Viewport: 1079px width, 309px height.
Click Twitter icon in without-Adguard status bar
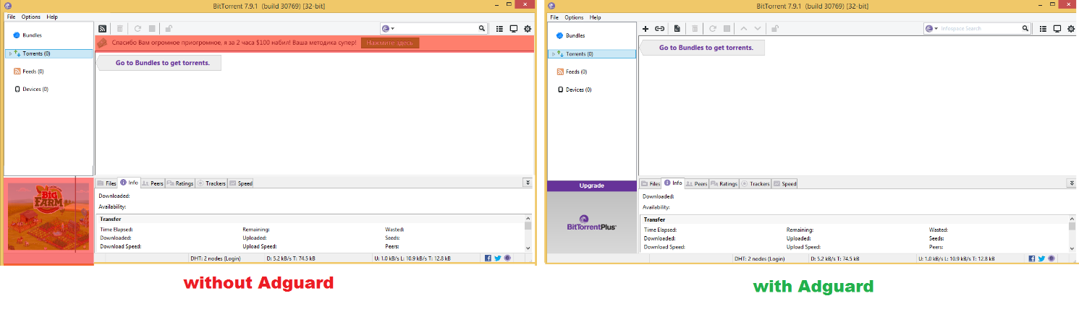click(498, 258)
